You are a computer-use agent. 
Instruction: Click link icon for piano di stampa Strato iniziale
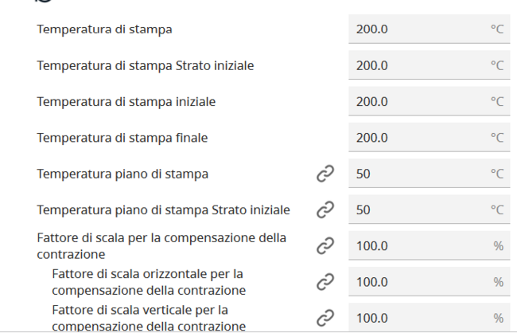click(325, 210)
